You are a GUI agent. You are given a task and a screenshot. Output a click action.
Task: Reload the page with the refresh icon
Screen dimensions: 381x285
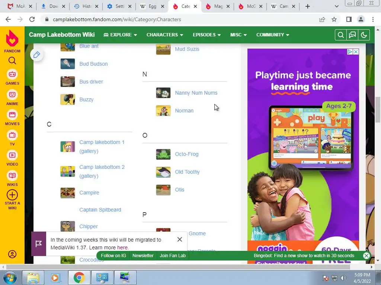tap(32, 19)
